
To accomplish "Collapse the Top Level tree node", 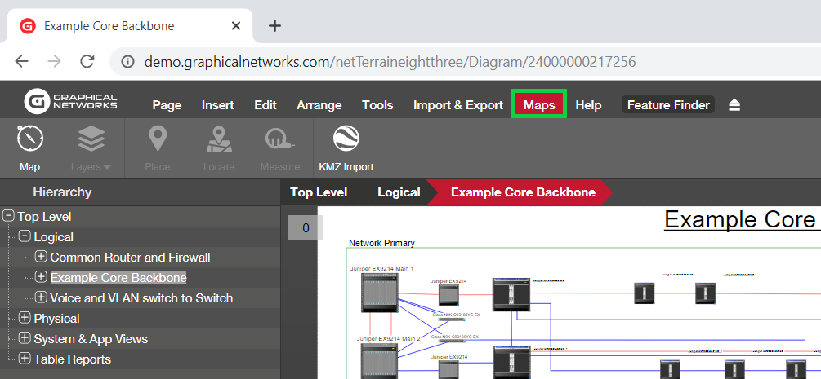I will click(x=9, y=217).
